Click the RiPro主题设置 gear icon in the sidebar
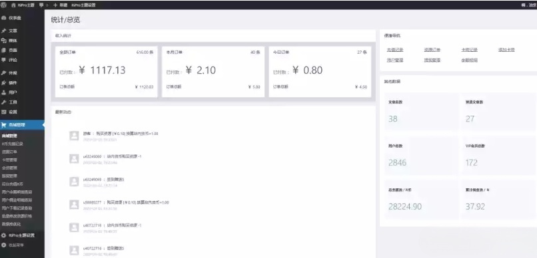 click(x=3, y=235)
